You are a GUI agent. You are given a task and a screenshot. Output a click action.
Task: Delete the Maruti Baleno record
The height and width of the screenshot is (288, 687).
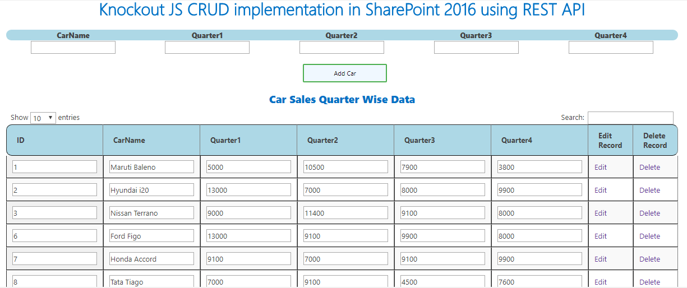pos(649,167)
